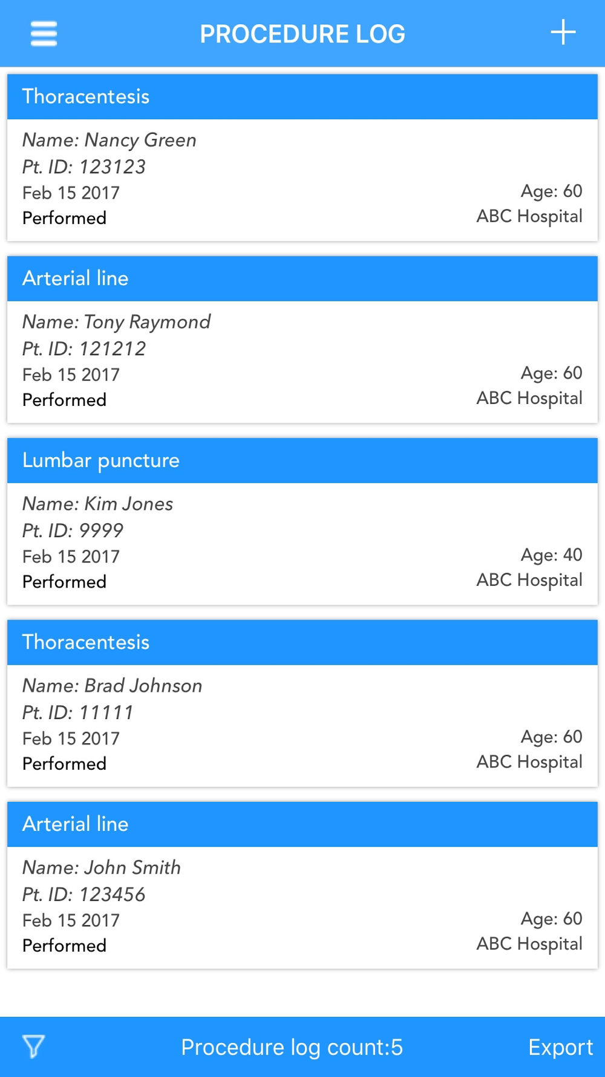
Task: Select Tony Raymond's Arterial line header
Action: [x=302, y=279]
